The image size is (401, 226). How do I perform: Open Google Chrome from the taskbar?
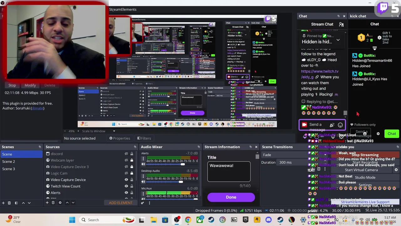click(188, 220)
